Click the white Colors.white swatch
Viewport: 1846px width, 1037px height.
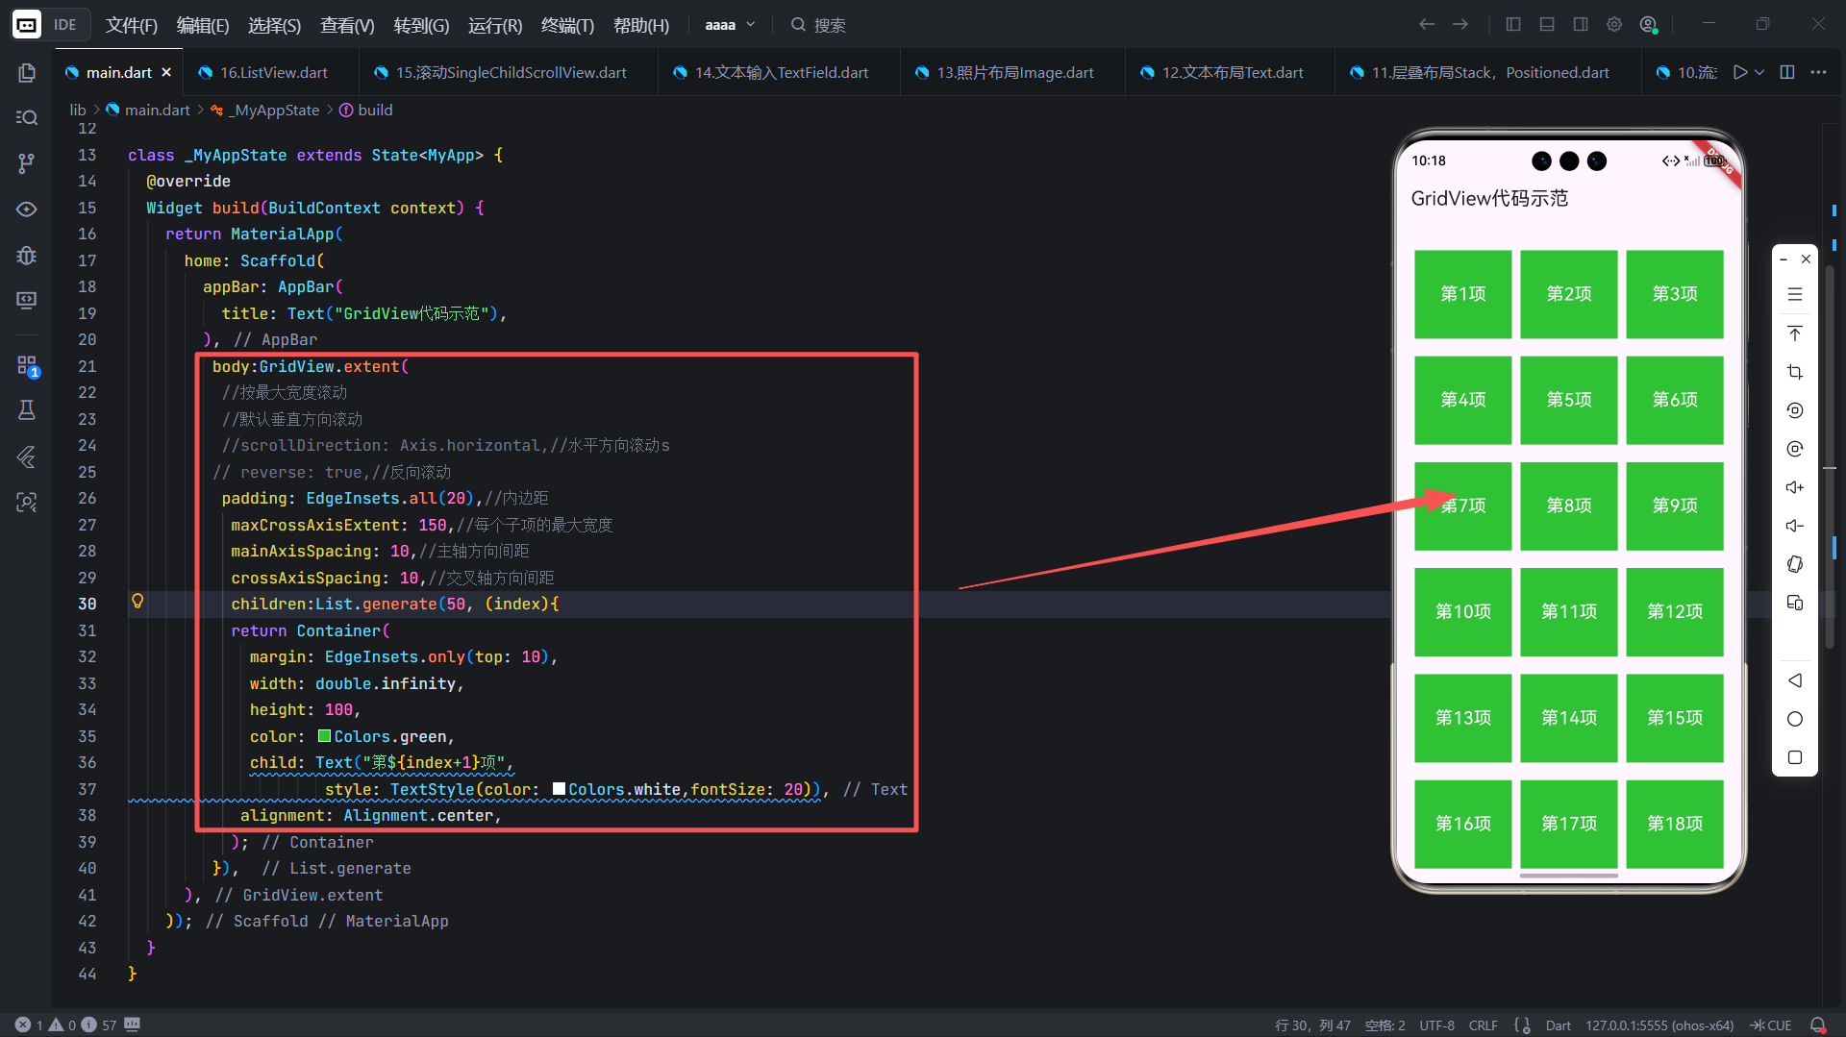tap(559, 789)
